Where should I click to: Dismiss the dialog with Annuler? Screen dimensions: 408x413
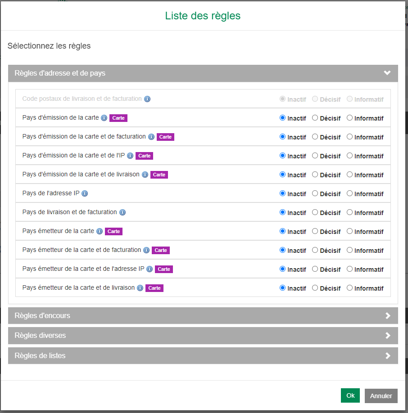(x=381, y=395)
